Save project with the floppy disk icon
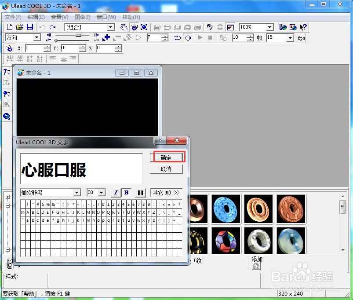353x300 pixels. pyautogui.click(x=30, y=27)
